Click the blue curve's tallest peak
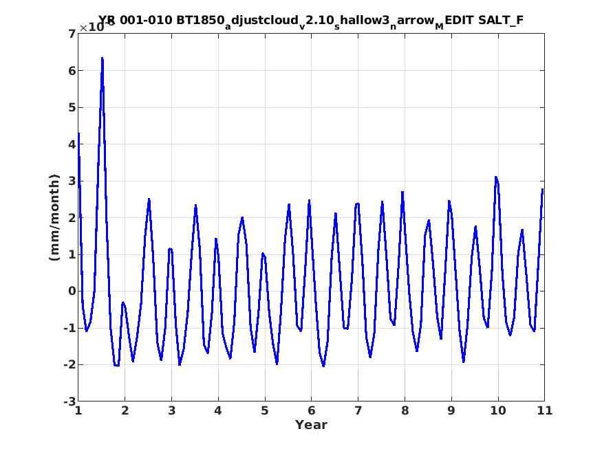This screenshot has height=451, width=602. (102, 58)
